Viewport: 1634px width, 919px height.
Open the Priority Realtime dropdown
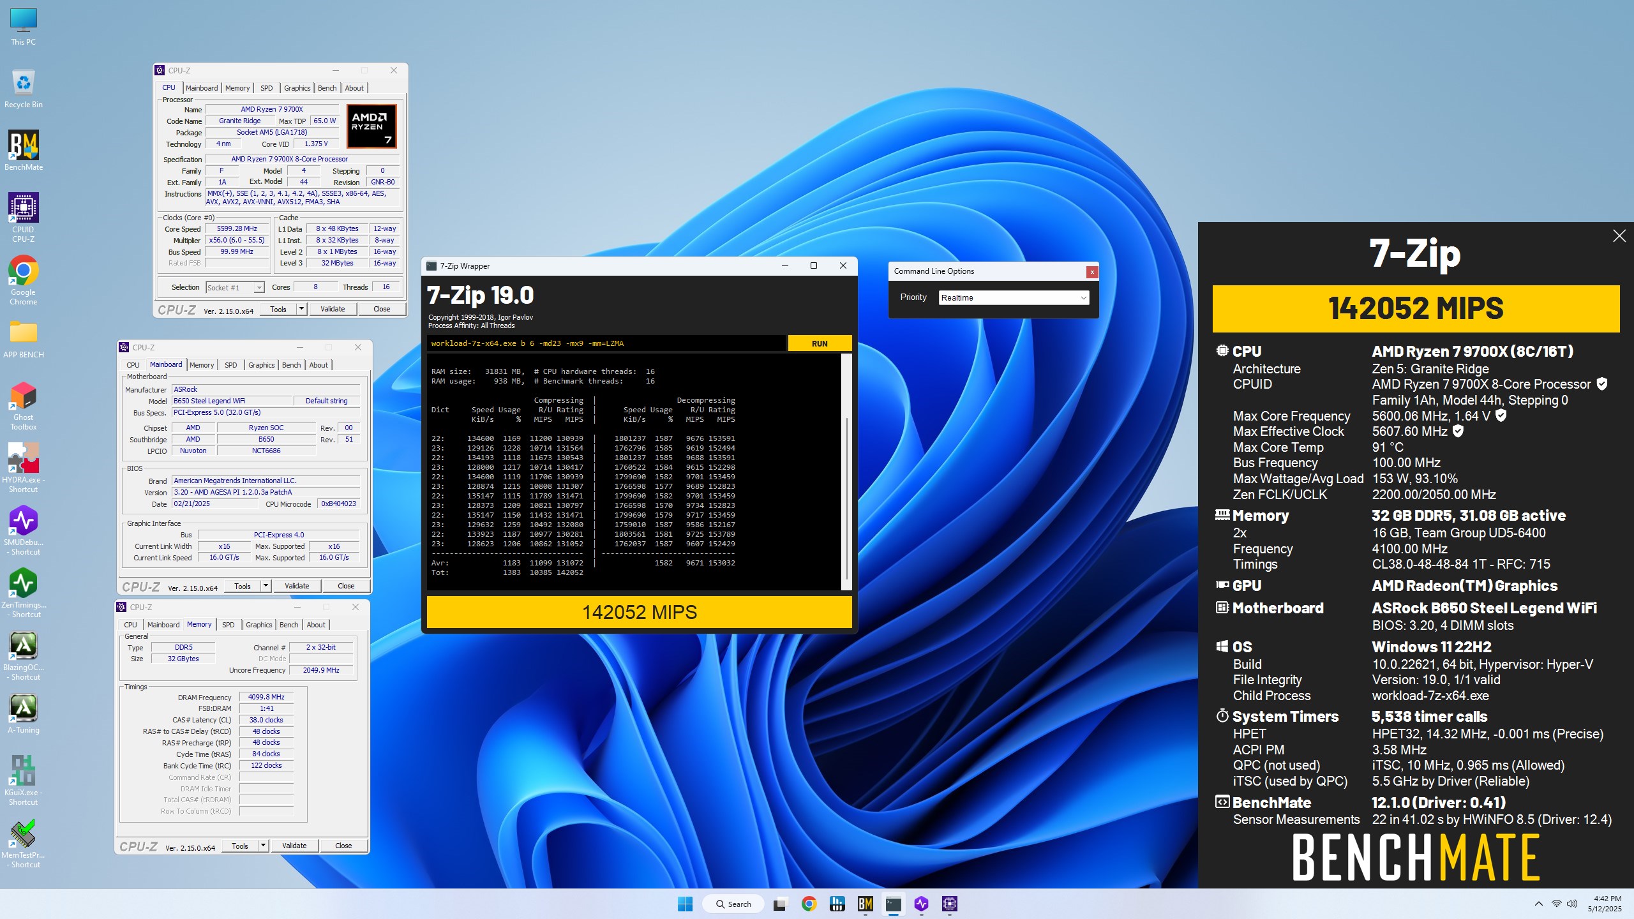tap(1014, 297)
